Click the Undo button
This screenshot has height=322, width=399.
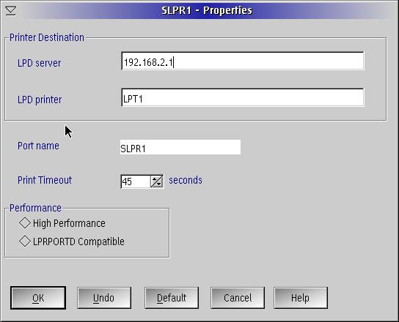tap(104, 298)
